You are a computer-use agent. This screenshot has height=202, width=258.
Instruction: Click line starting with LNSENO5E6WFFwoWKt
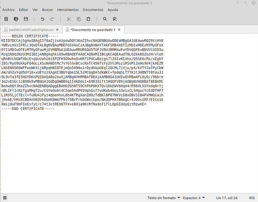[x=82, y=68]
